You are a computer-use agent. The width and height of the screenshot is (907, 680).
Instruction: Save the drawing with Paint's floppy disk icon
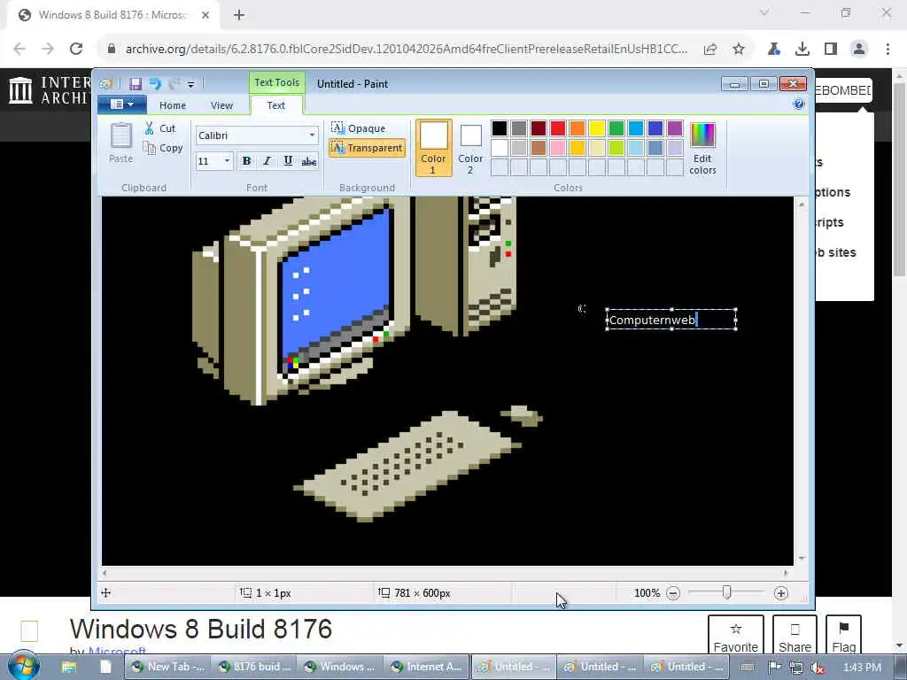click(136, 84)
